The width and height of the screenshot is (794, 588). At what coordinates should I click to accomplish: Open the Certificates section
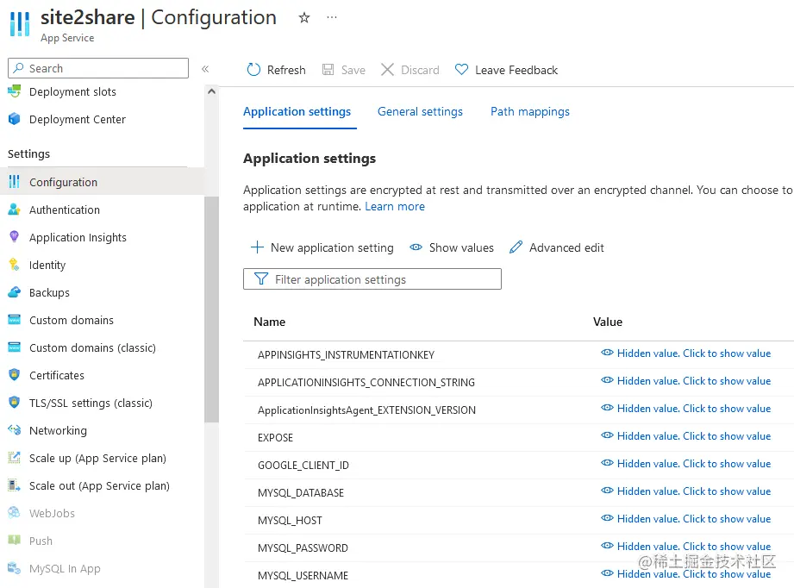coord(57,375)
